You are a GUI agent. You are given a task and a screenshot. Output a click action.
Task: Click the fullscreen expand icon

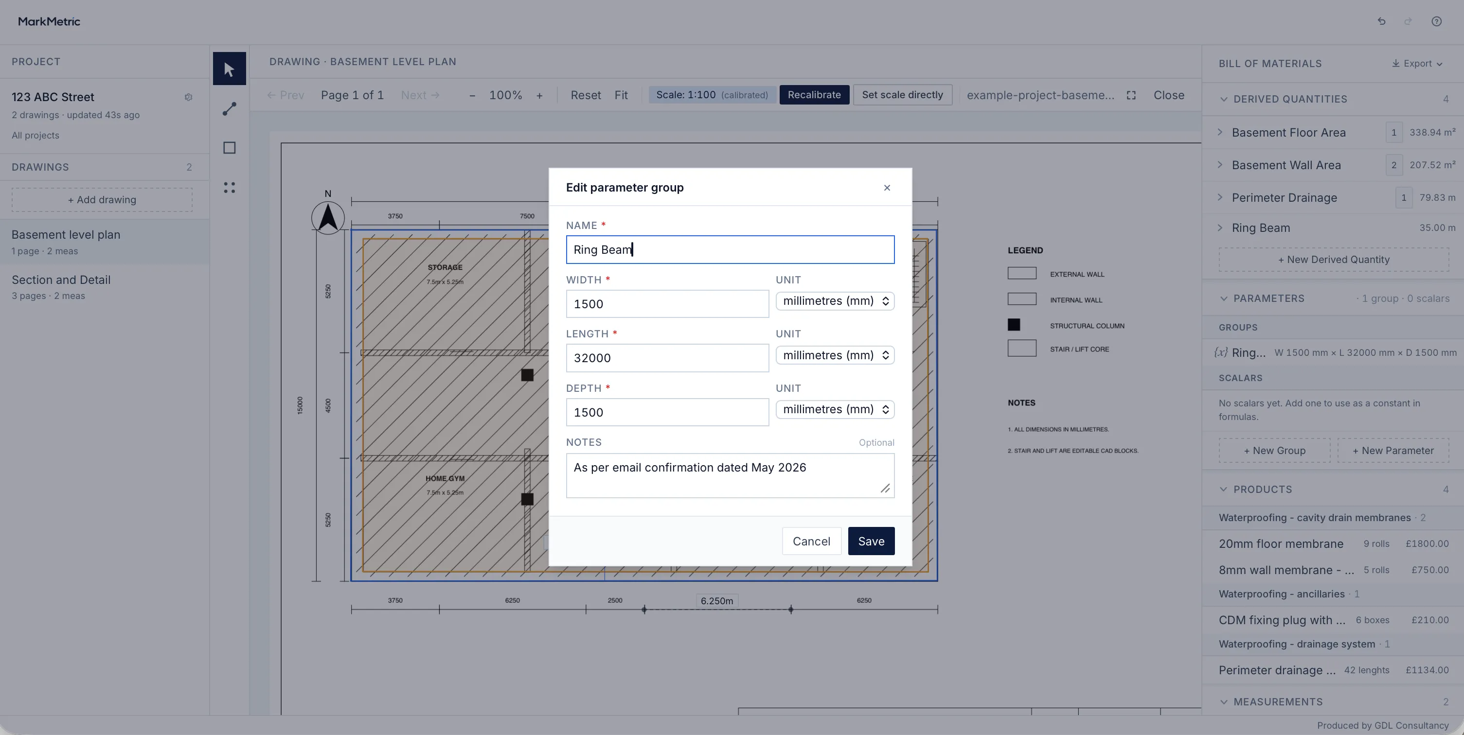1131,95
